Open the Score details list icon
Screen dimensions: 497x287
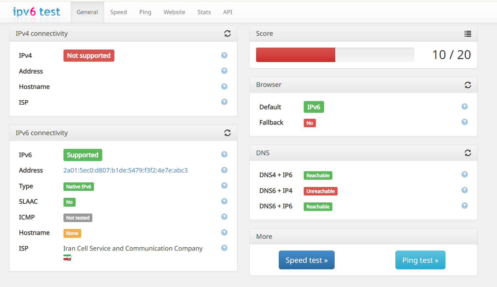pos(467,34)
